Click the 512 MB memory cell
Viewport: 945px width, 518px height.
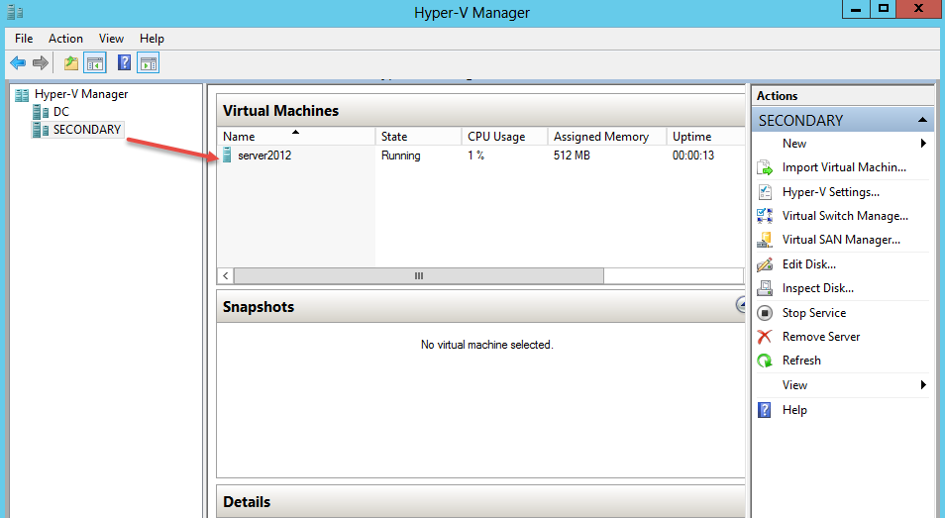click(572, 155)
